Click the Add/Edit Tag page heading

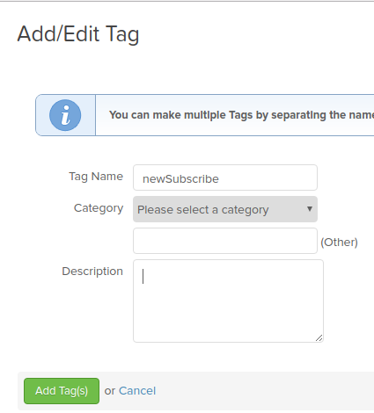[x=78, y=34]
